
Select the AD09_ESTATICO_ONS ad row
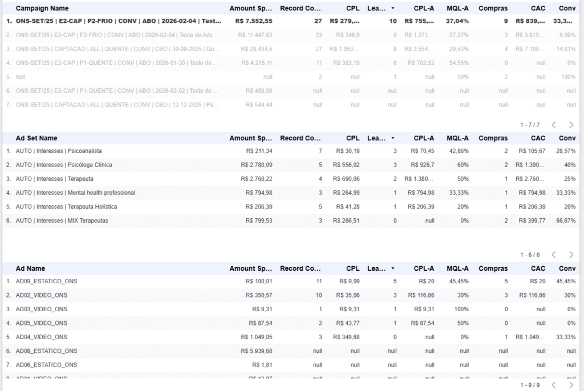coord(46,282)
